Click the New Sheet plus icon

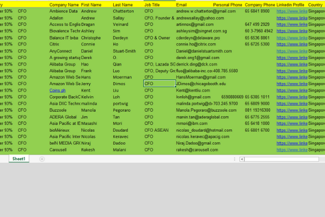point(42,159)
